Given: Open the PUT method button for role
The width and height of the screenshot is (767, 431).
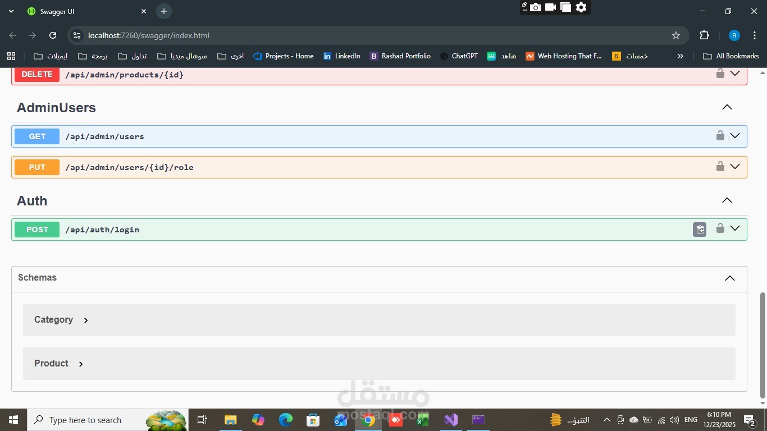Looking at the screenshot, I should 37,167.
